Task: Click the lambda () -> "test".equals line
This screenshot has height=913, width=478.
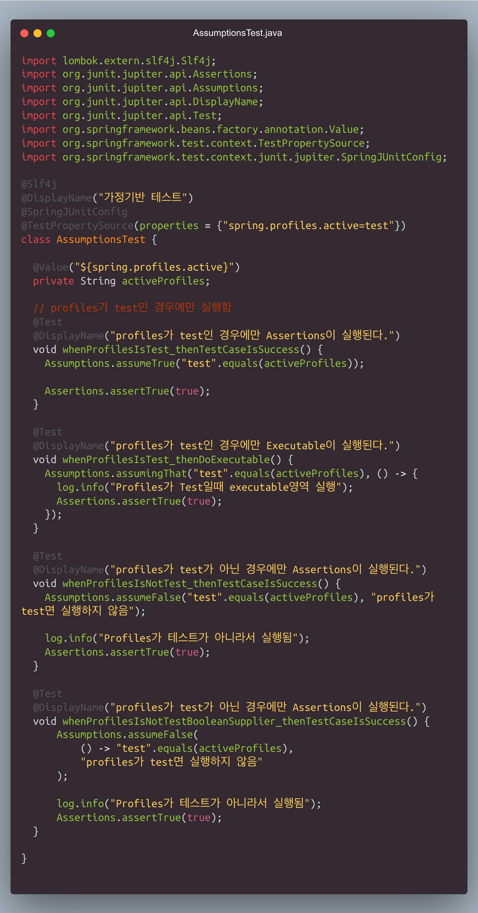Action: [187, 749]
